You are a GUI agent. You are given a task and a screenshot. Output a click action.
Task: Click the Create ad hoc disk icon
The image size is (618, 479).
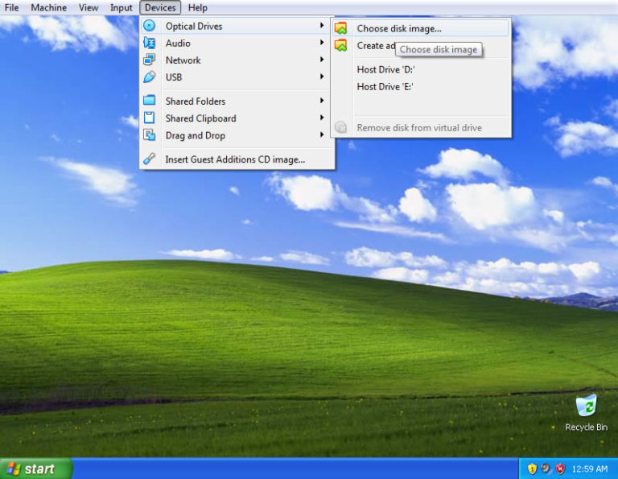click(340, 45)
